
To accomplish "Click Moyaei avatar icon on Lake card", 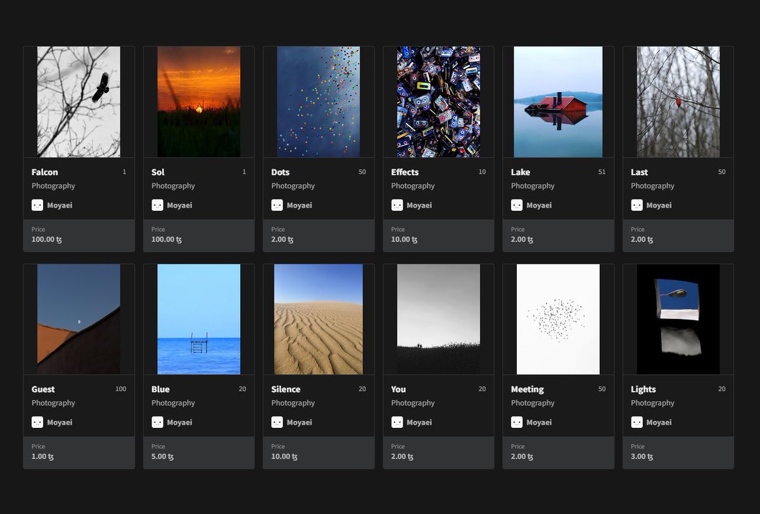I will tap(517, 205).
